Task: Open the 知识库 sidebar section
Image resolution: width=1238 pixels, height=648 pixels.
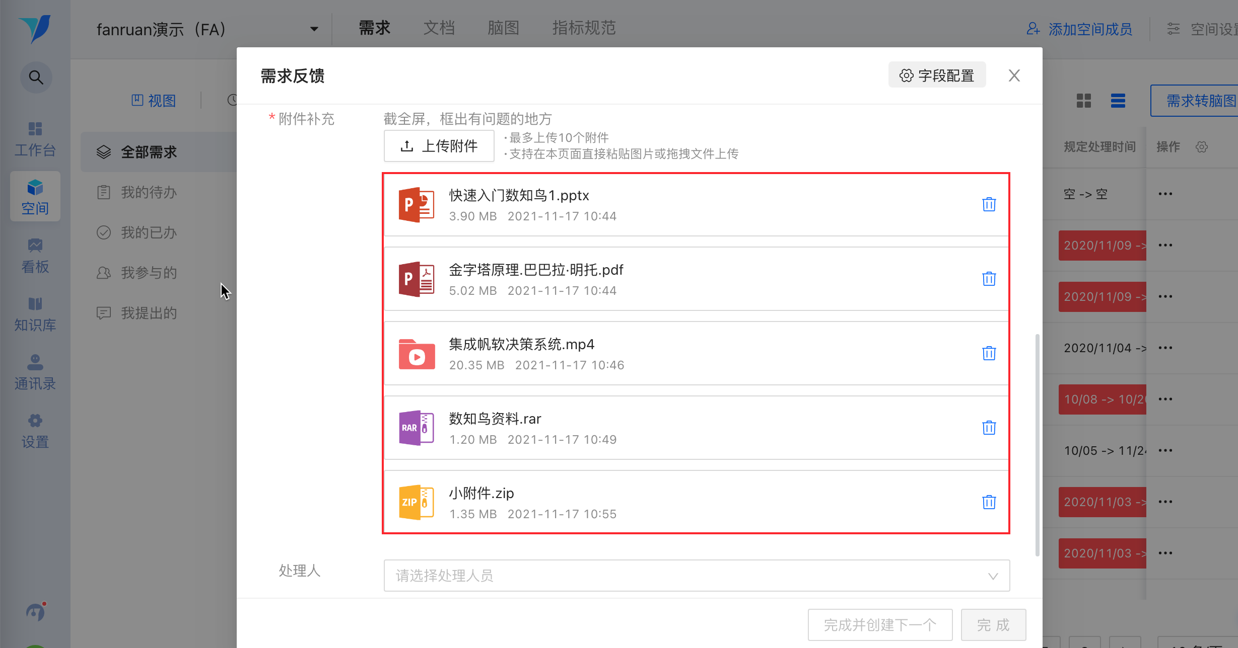Action: [x=35, y=314]
